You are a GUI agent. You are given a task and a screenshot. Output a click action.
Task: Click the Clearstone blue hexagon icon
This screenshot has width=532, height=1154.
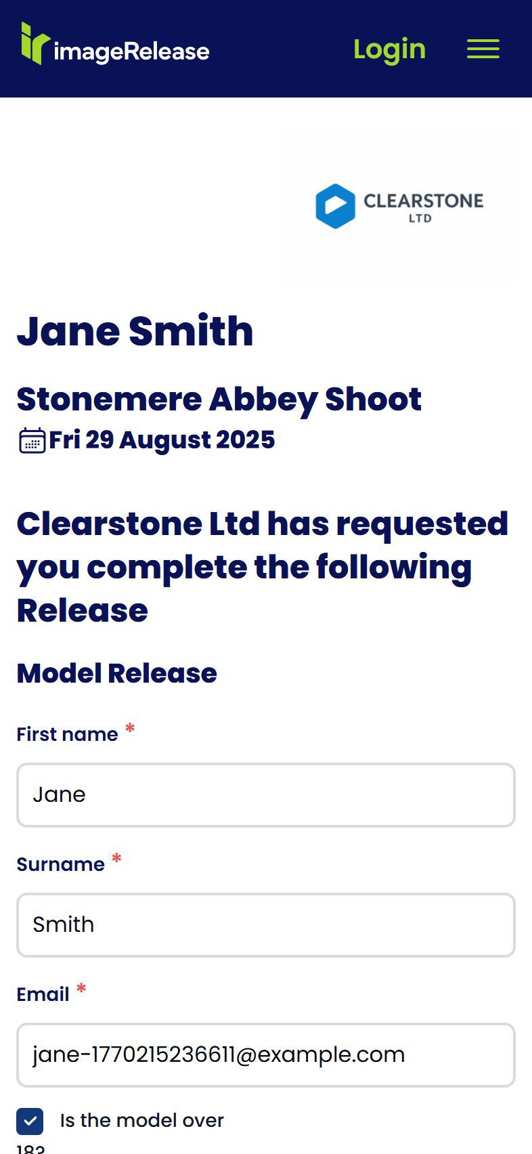pos(335,206)
